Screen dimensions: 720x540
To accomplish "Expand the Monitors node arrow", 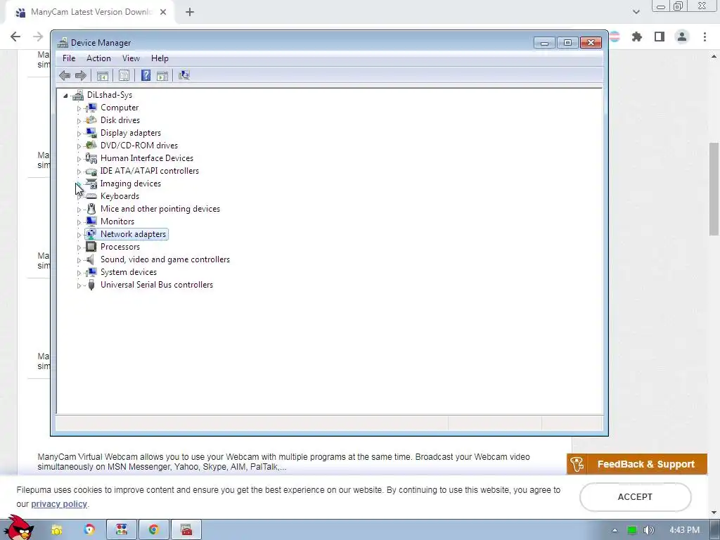I will pos(79,222).
